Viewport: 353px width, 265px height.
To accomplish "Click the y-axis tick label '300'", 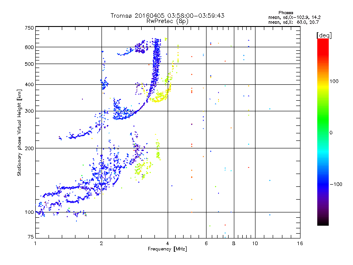I will coord(29,111).
